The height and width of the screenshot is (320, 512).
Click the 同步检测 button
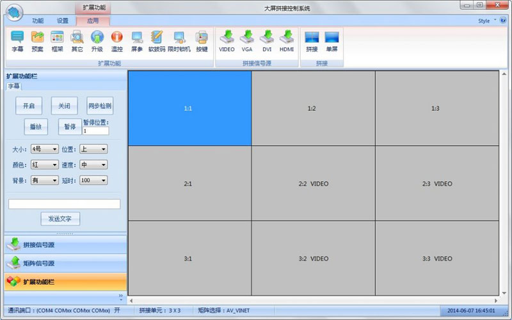[x=100, y=106]
